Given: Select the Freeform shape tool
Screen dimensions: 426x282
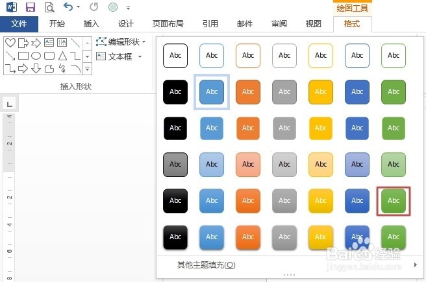Looking at the screenshot, I should tap(49, 69).
